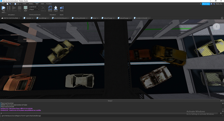Open the 1 Player count dropdown
The width and height of the screenshot is (224, 121).
click(34, 9)
